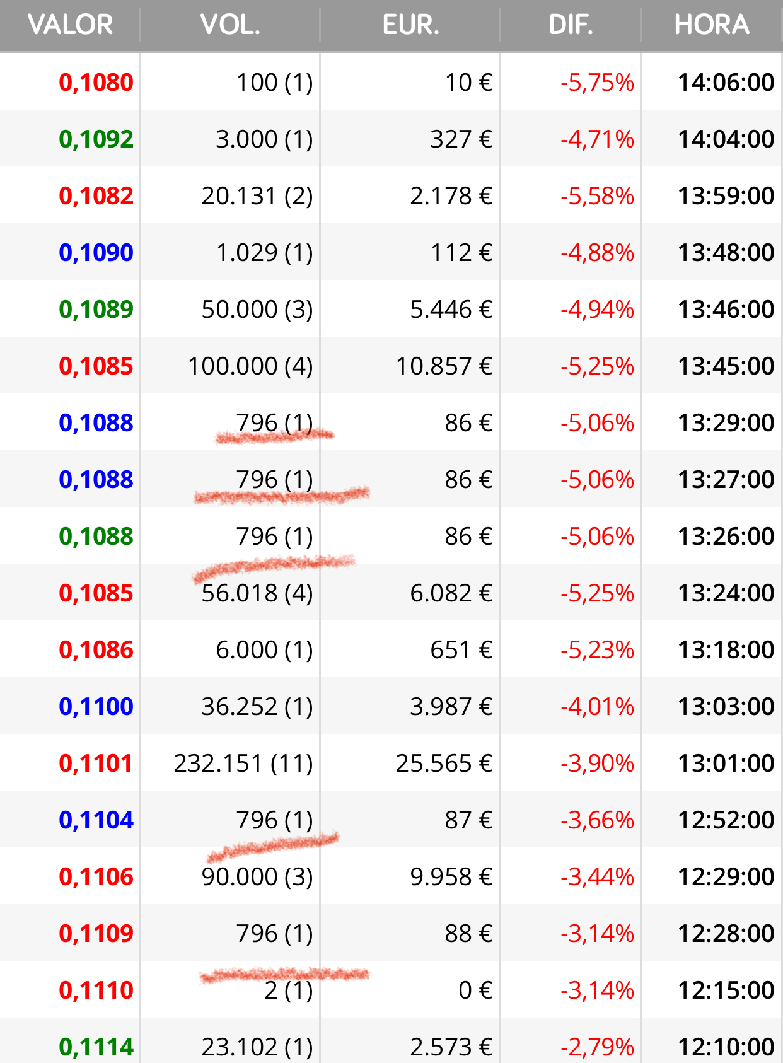The height and width of the screenshot is (1063, 783).
Task: Sort by the VALOR column header
Action: [x=70, y=25]
